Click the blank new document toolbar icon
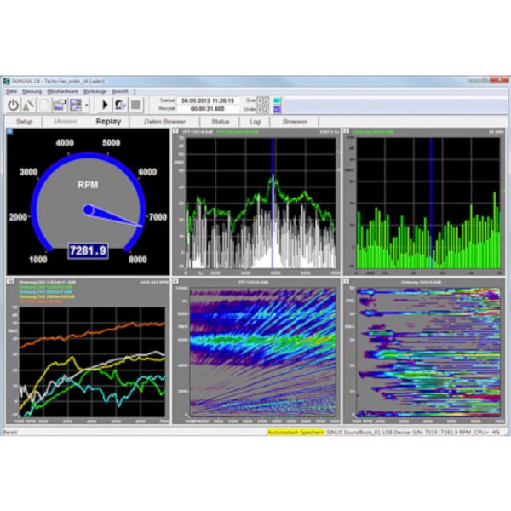Viewport: 511px width, 511px height. [44, 105]
